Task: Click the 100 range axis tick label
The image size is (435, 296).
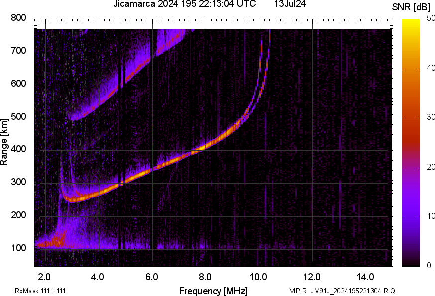Action: pos(18,248)
